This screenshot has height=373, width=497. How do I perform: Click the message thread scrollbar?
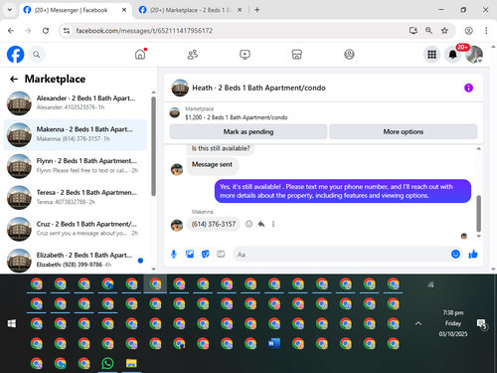tap(478, 213)
